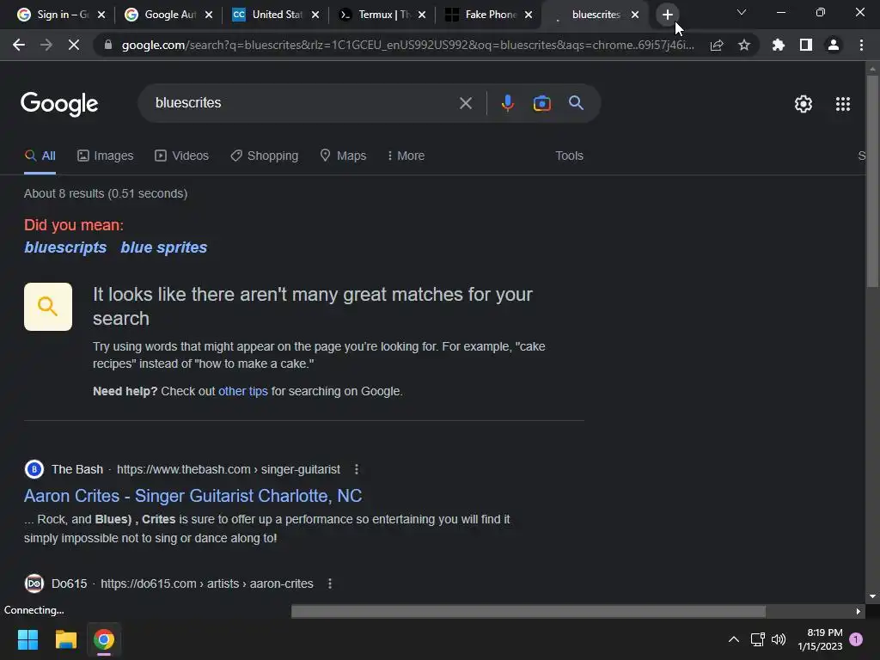Image resolution: width=880 pixels, height=660 pixels.
Task: Bookmark this page with the star
Action: [x=744, y=45]
